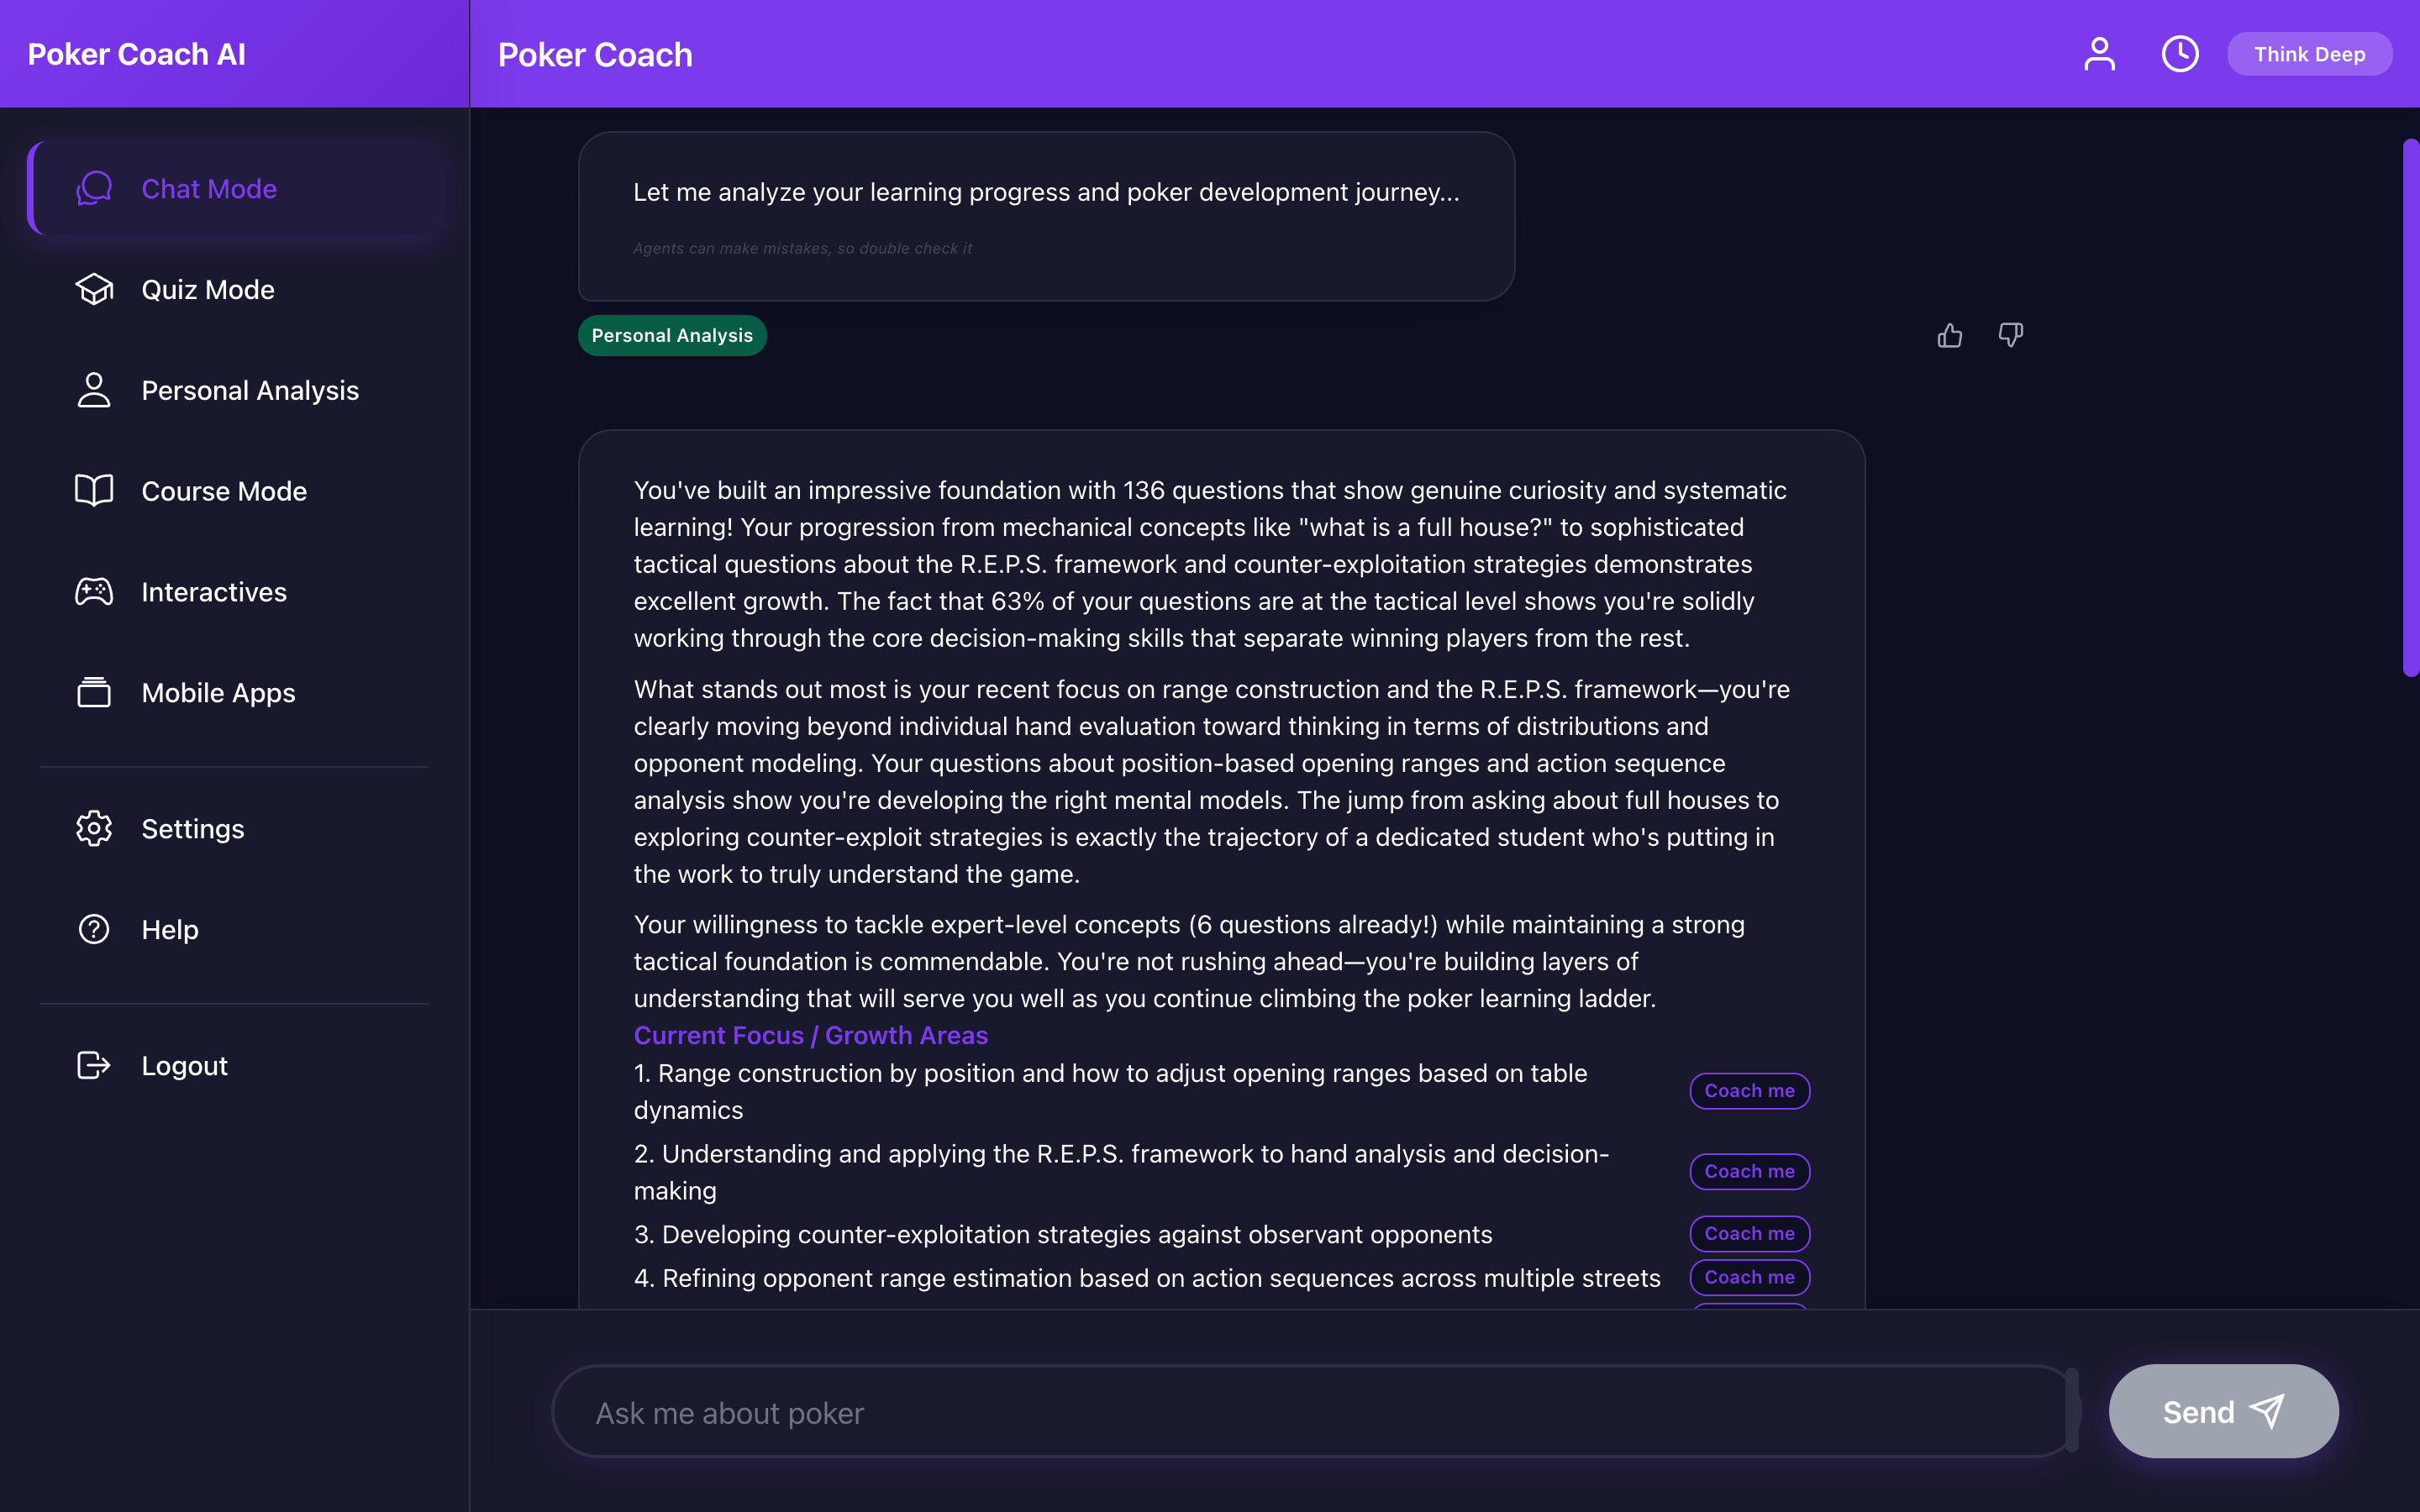Click the thumbs up feedback icon
Image resolution: width=2420 pixels, height=1512 pixels.
(1949, 335)
